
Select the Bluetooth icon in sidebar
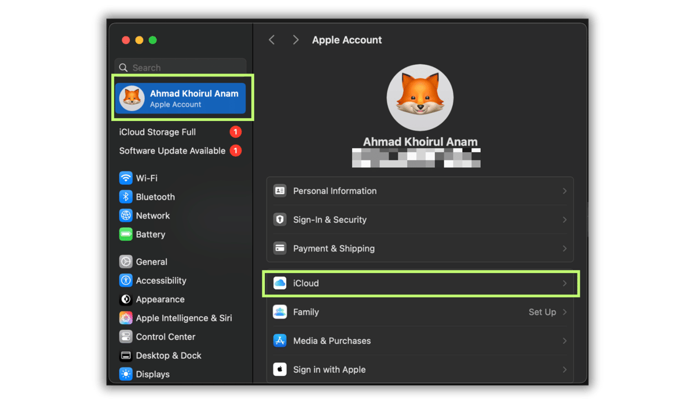point(126,197)
